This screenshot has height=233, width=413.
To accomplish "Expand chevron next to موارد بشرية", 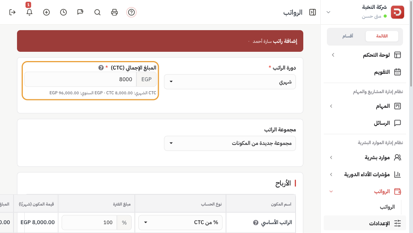I will (x=331, y=157).
